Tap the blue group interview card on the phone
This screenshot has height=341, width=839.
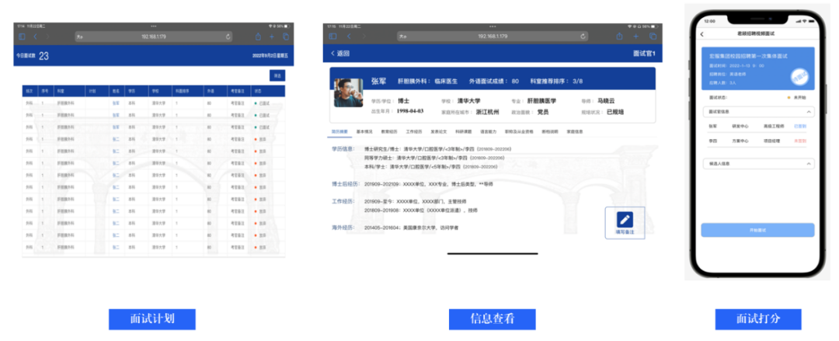point(757,68)
